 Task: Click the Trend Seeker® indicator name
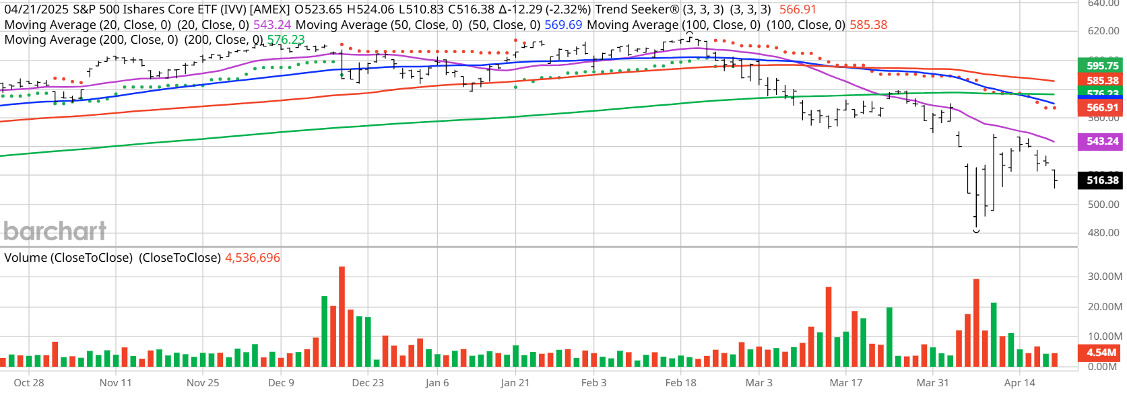click(637, 9)
